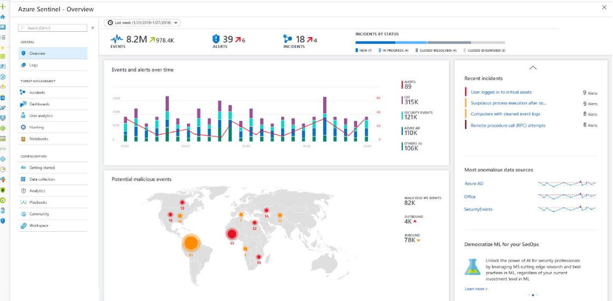Click the Data collection grid icon
The height and width of the screenshot is (301, 613).
(x=23, y=179)
